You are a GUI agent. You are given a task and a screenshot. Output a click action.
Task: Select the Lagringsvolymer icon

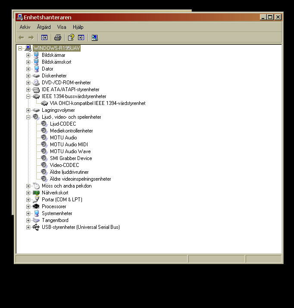36,110
